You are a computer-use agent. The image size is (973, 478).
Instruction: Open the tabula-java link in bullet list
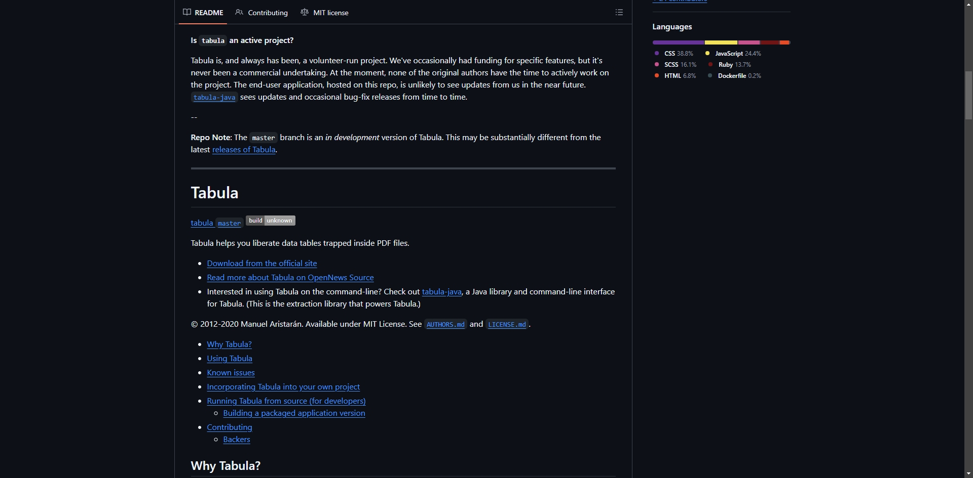click(442, 292)
